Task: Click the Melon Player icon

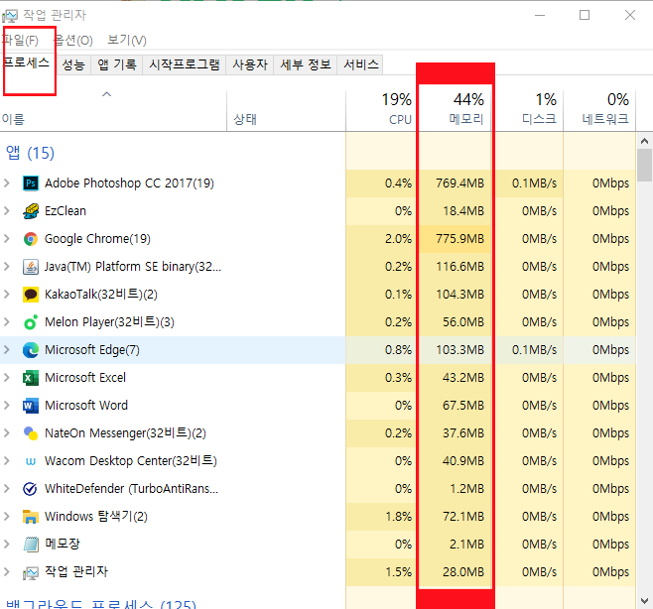Action: point(31,322)
